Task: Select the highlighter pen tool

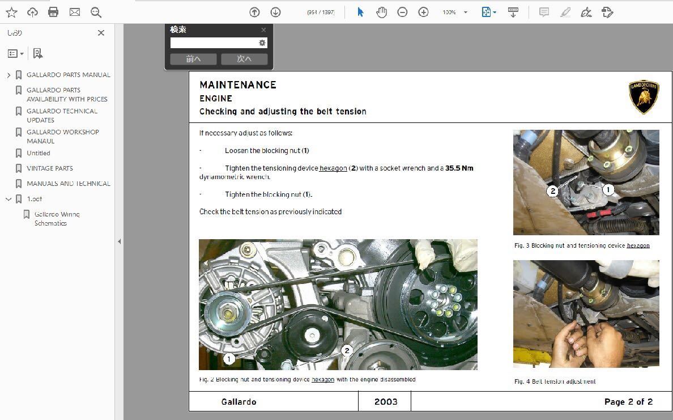Action: click(x=565, y=12)
